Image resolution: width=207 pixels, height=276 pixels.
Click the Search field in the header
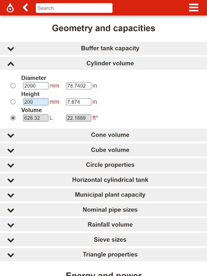[74, 8]
